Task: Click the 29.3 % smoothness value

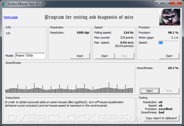Action: coord(173,68)
